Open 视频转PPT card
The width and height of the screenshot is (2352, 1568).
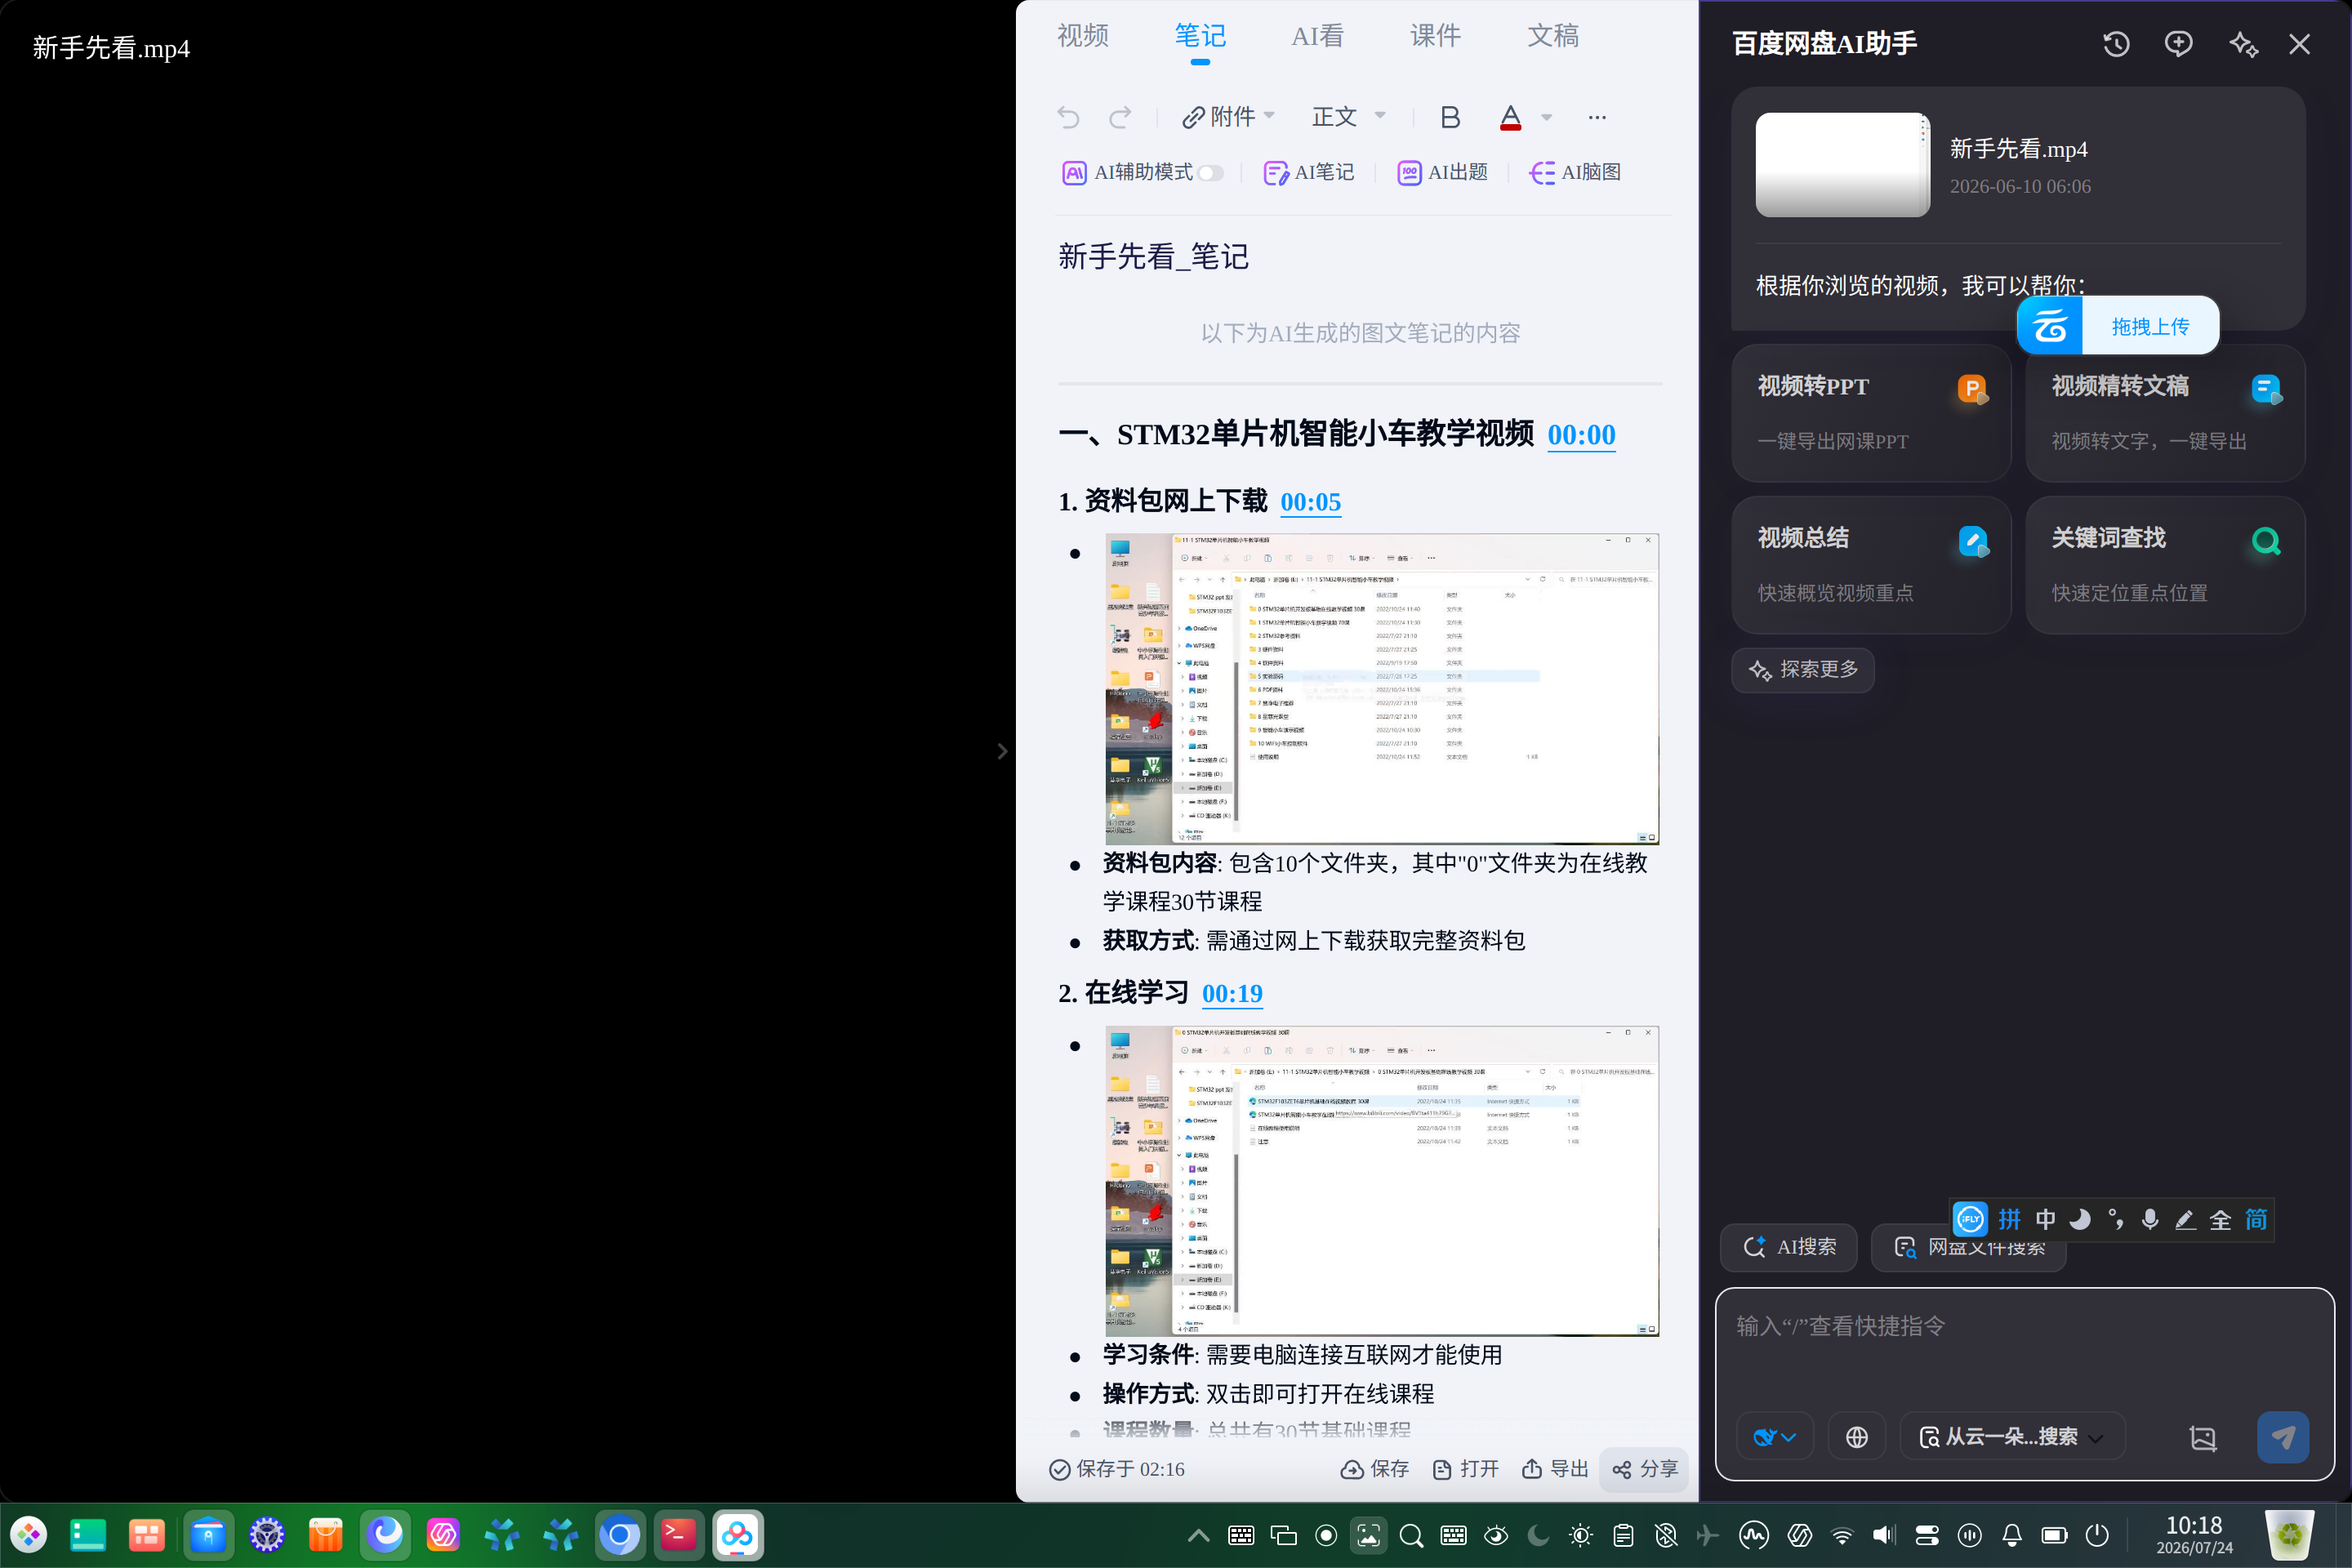(1871, 413)
